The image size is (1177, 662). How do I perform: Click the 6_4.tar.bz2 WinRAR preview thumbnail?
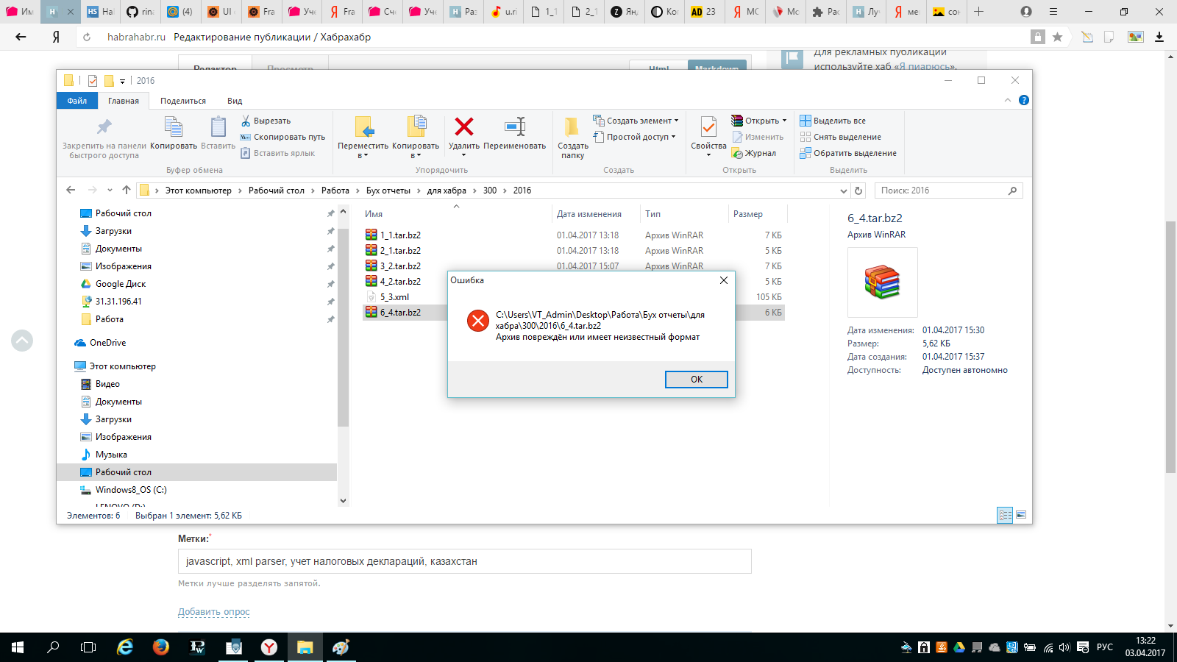coord(883,282)
